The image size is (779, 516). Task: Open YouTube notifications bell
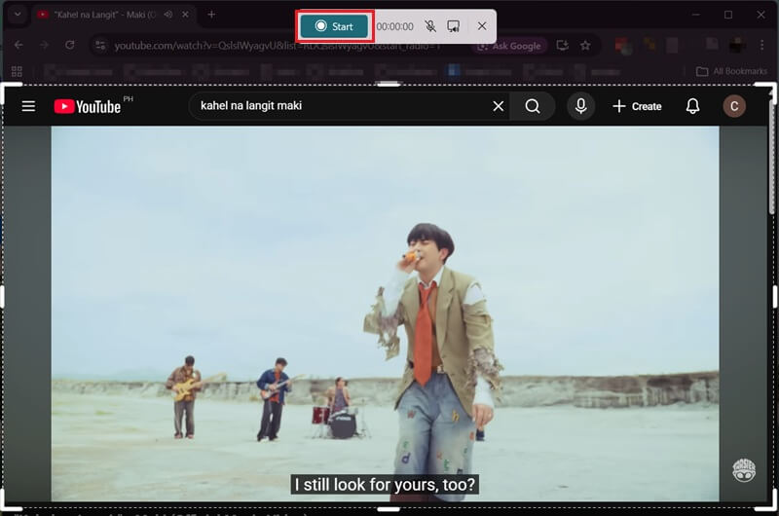[692, 106]
